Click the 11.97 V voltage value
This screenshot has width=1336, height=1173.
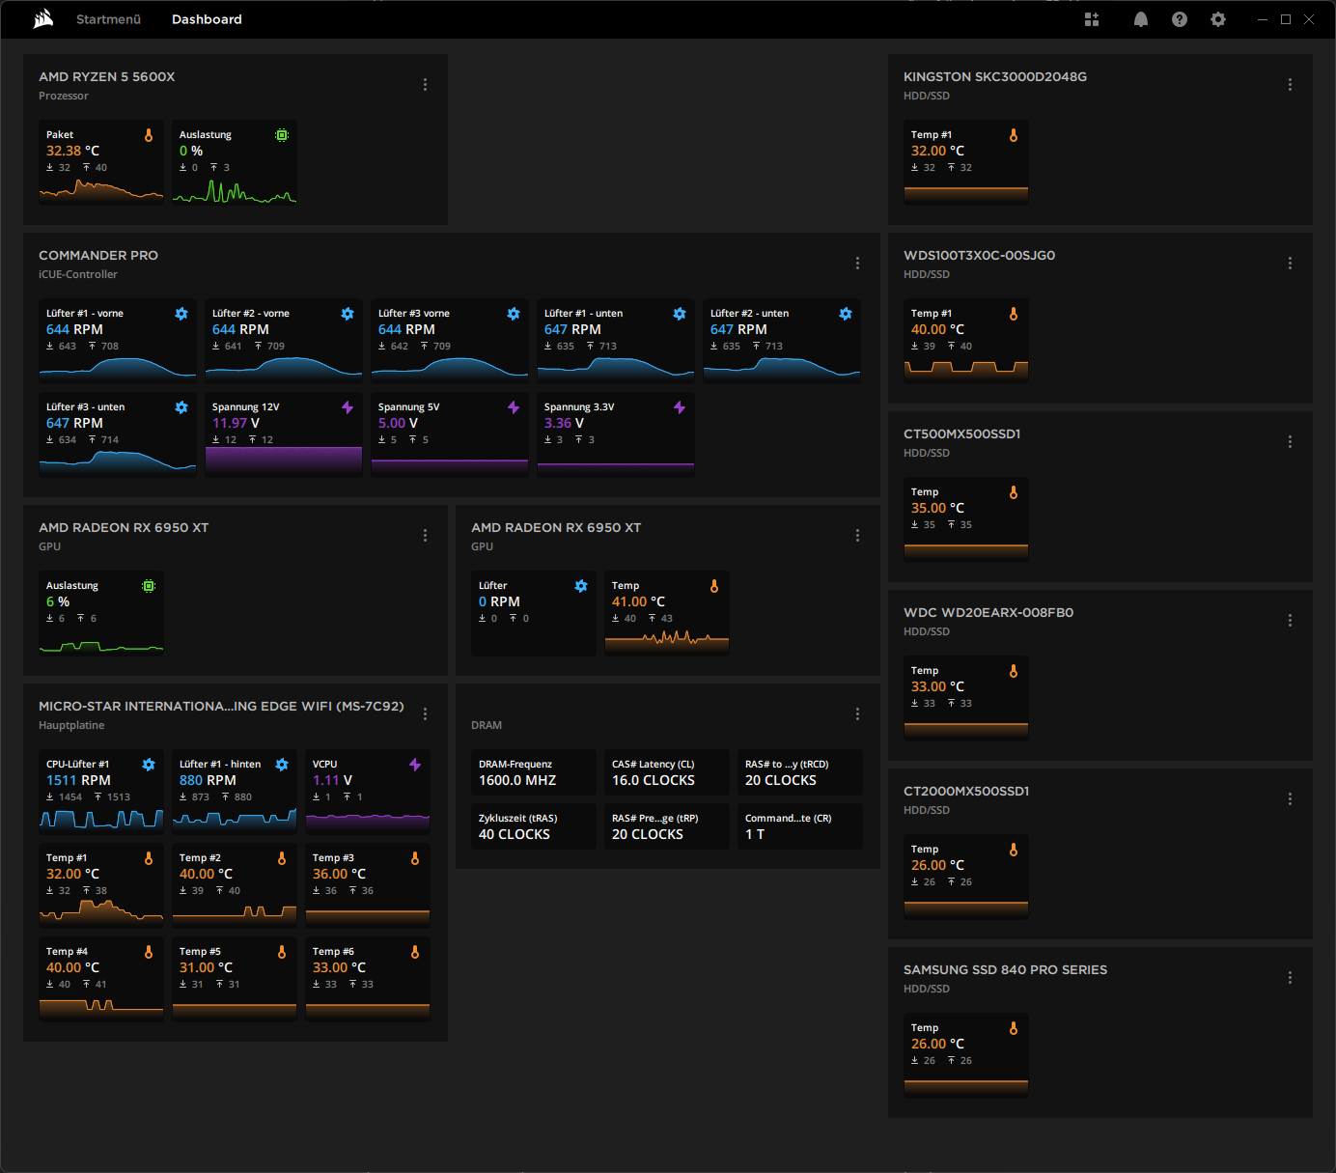236,423
